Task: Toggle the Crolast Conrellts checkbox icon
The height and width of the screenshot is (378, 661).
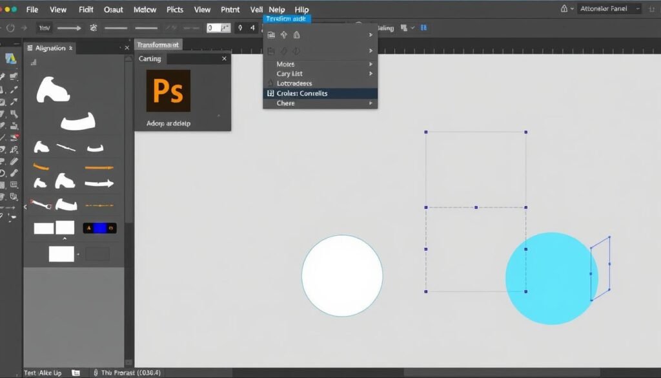Action: point(270,93)
